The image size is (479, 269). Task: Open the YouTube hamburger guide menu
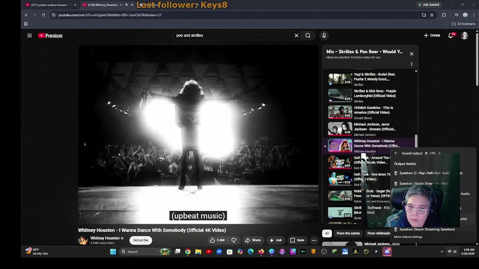point(30,35)
